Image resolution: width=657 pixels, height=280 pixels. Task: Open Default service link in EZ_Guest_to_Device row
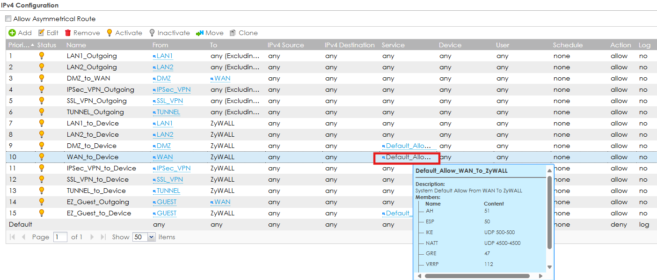(397, 213)
